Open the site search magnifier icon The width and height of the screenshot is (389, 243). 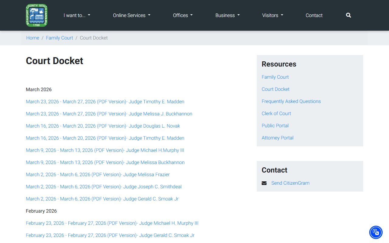coord(349,15)
